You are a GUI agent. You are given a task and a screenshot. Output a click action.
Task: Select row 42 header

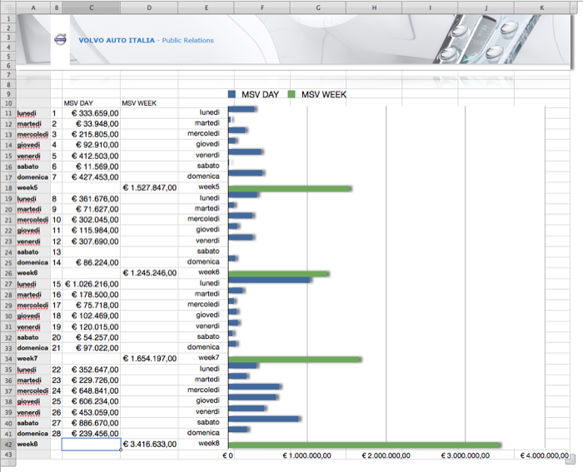tap(8, 445)
